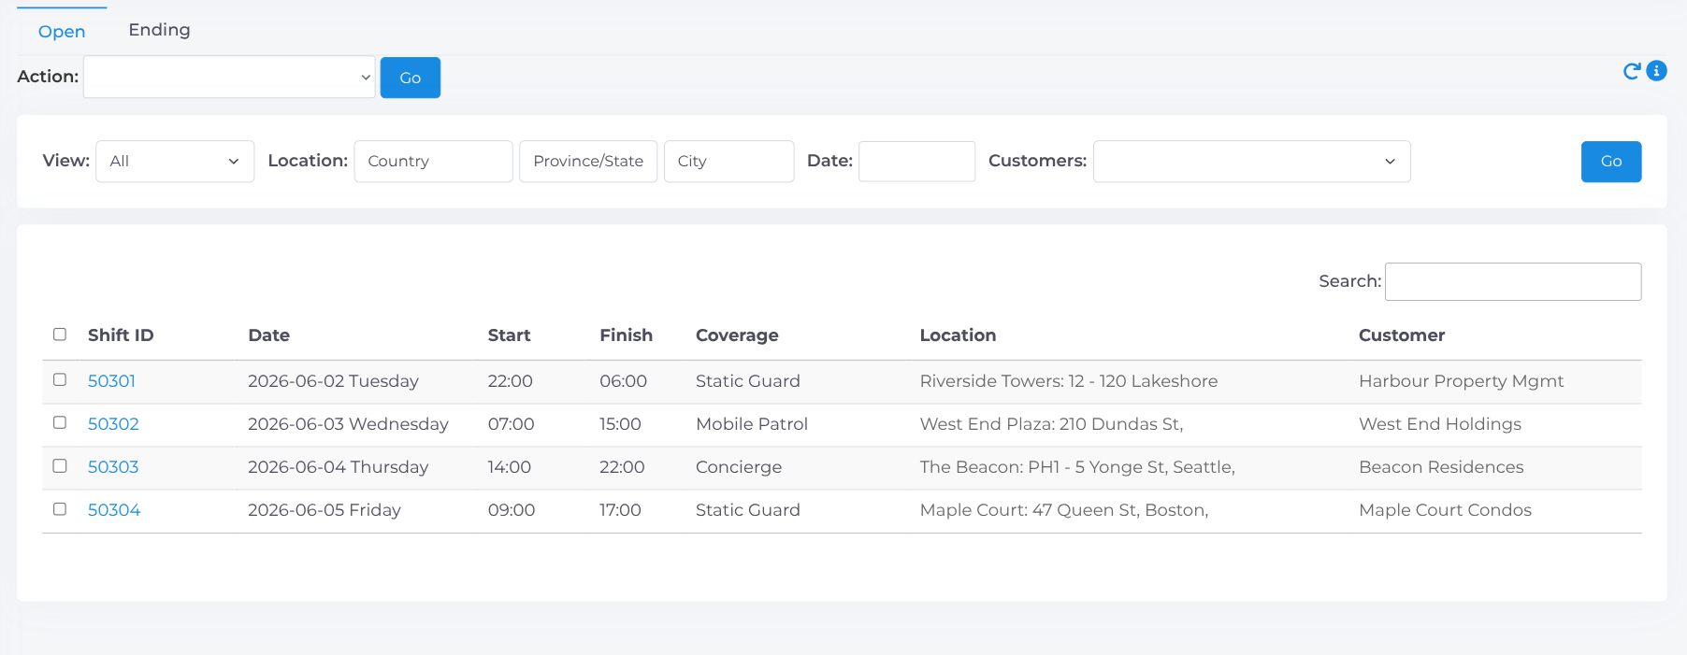Focus the Province/State input field

[x=588, y=161]
